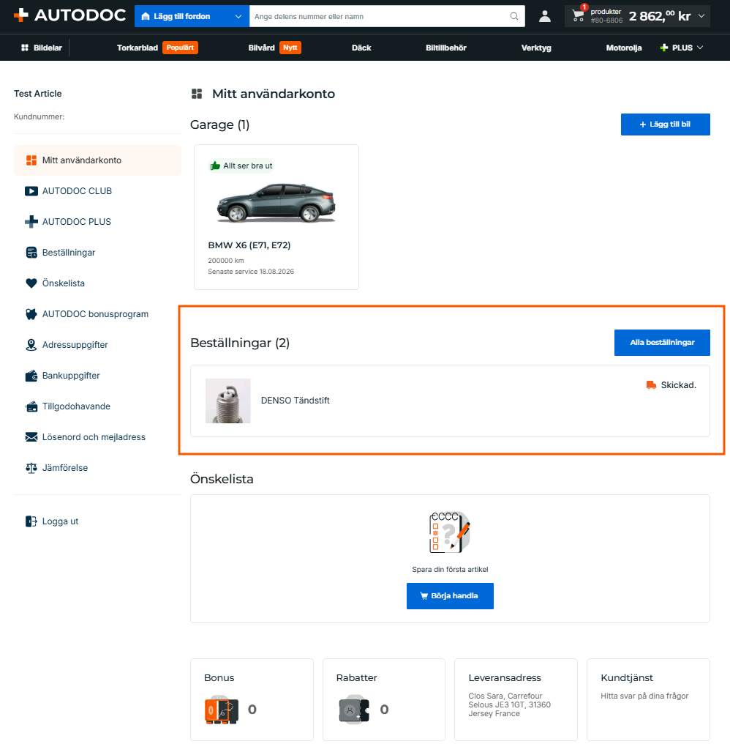Click the 200000 km mileage text
This screenshot has width=730, height=755.
(x=225, y=261)
